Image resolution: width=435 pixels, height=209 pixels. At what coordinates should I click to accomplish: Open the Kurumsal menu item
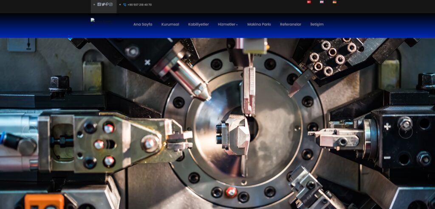coord(170,24)
